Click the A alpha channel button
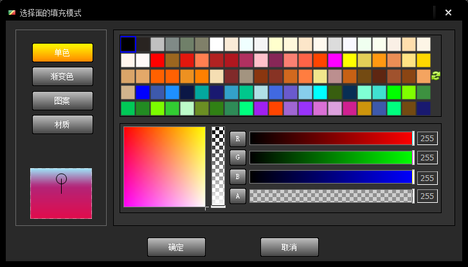This screenshot has height=267, width=468. point(238,196)
